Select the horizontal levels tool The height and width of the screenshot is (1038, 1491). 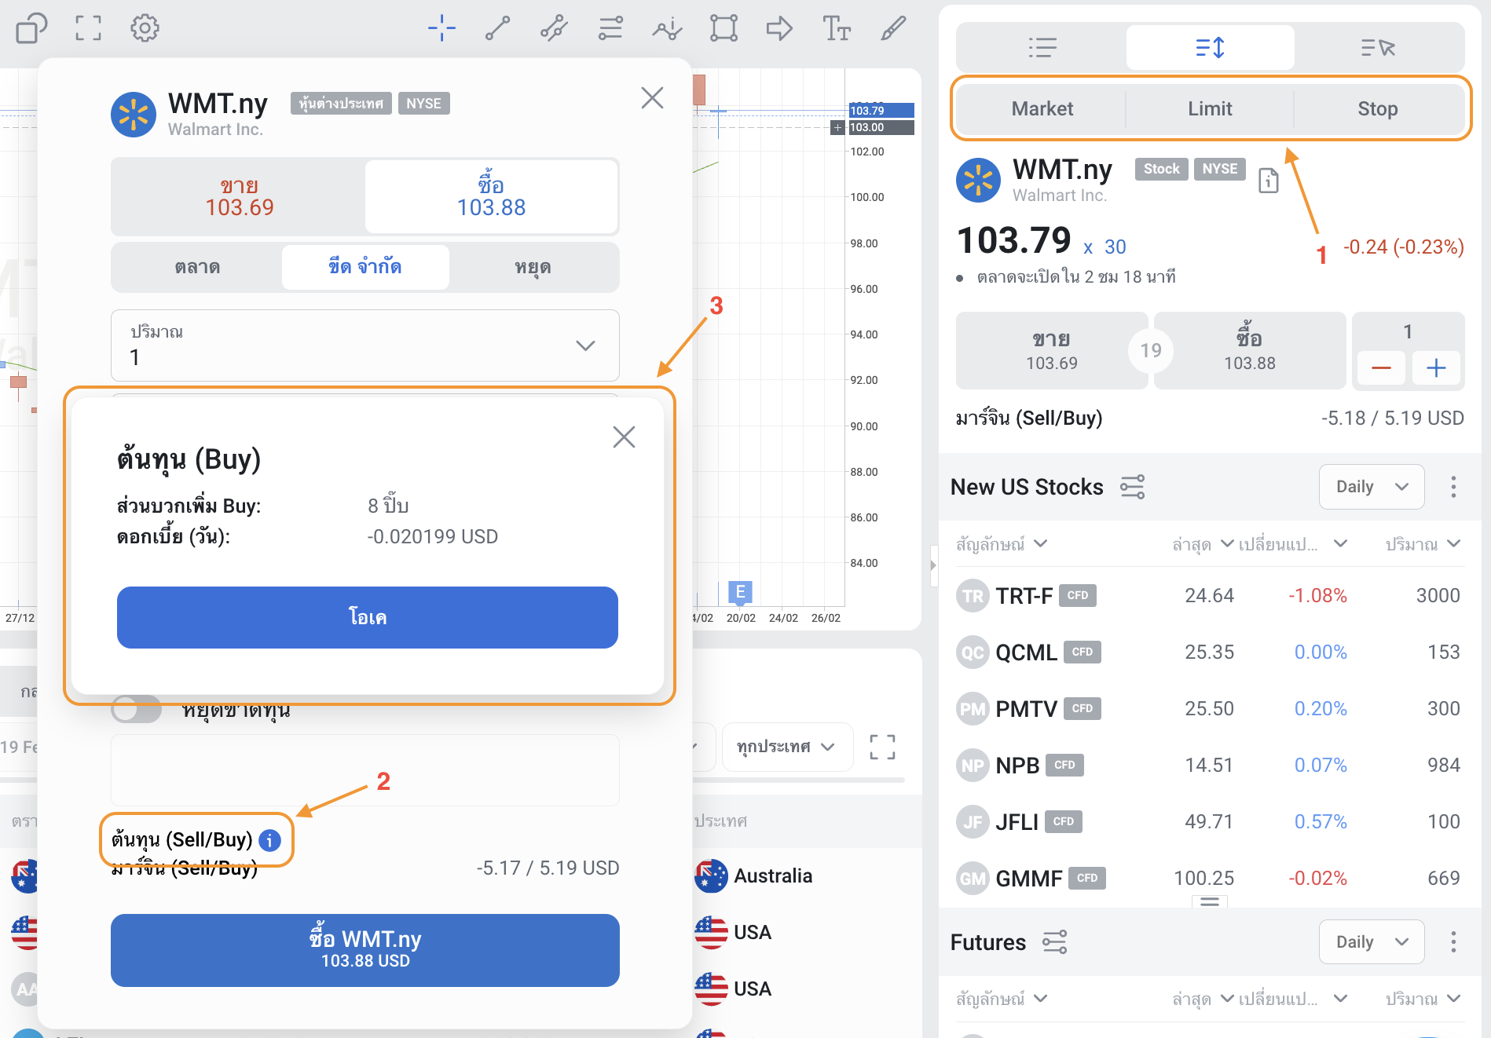610,29
